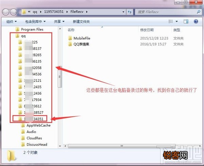
Task: Click the file list horizontal scrollbar thumb
Action: (x=122, y=146)
